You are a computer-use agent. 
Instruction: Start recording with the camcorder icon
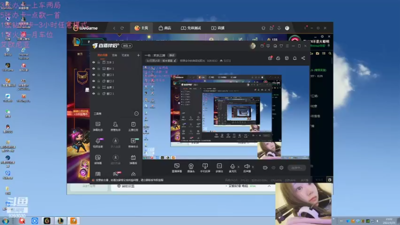pos(265,167)
